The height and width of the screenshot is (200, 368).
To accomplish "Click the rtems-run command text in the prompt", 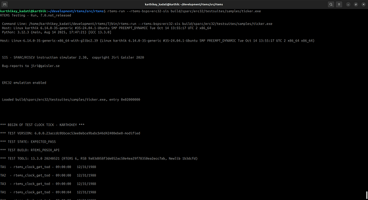I will coord(184,11).
